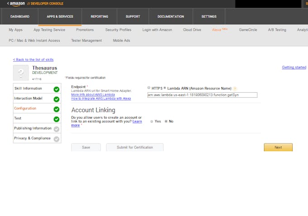Viewport: 308px width, 216px height.
Task: Click the green checkmark beside Skill Information
Action: coord(57,89)
